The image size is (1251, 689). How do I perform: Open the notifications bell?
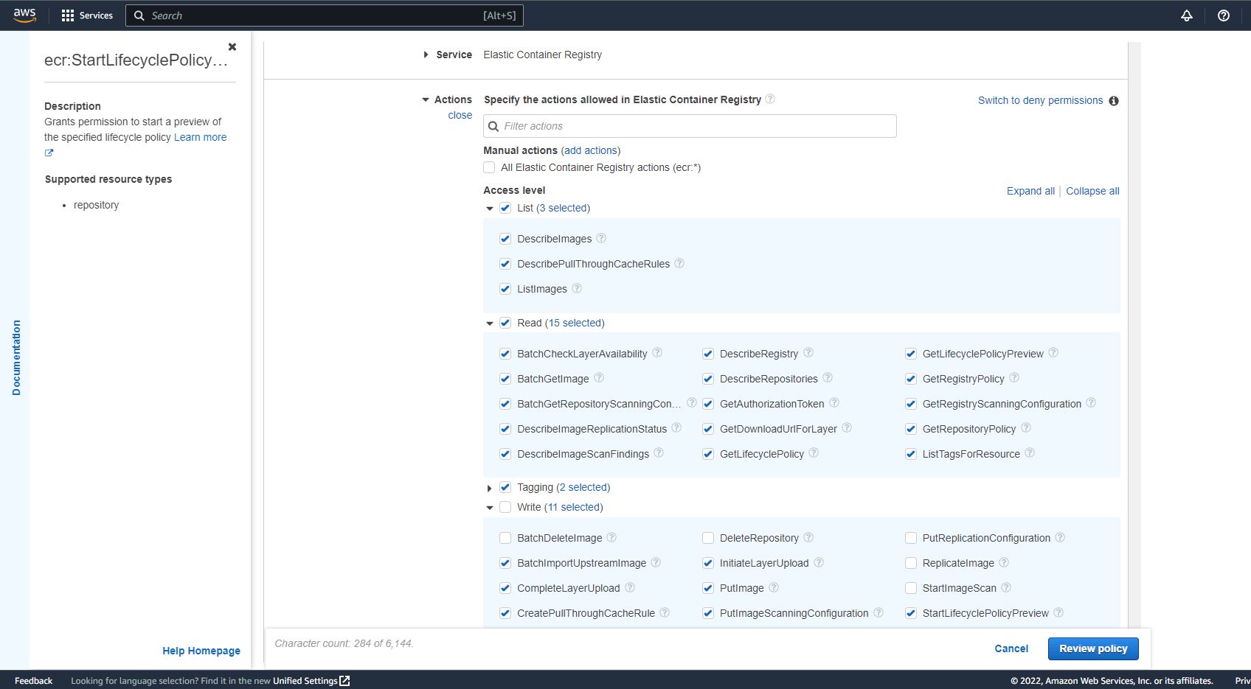pos(1187,15)
